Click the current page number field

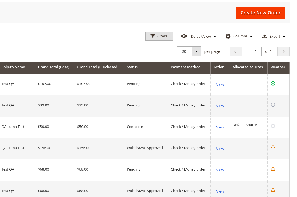256,51
